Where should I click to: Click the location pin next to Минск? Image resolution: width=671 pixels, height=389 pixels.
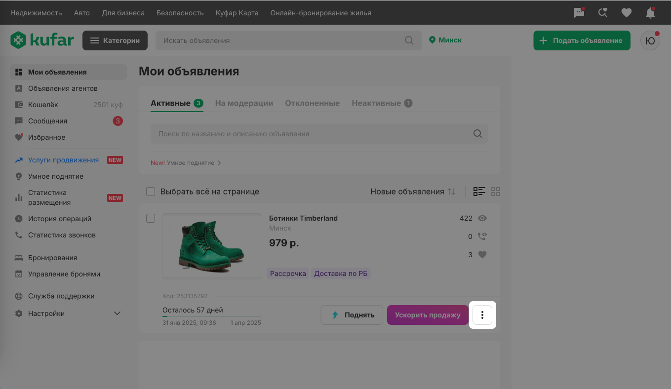pos(433,40)
